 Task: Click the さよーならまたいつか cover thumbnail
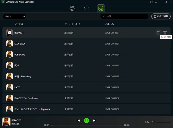(x=9, y=109)
